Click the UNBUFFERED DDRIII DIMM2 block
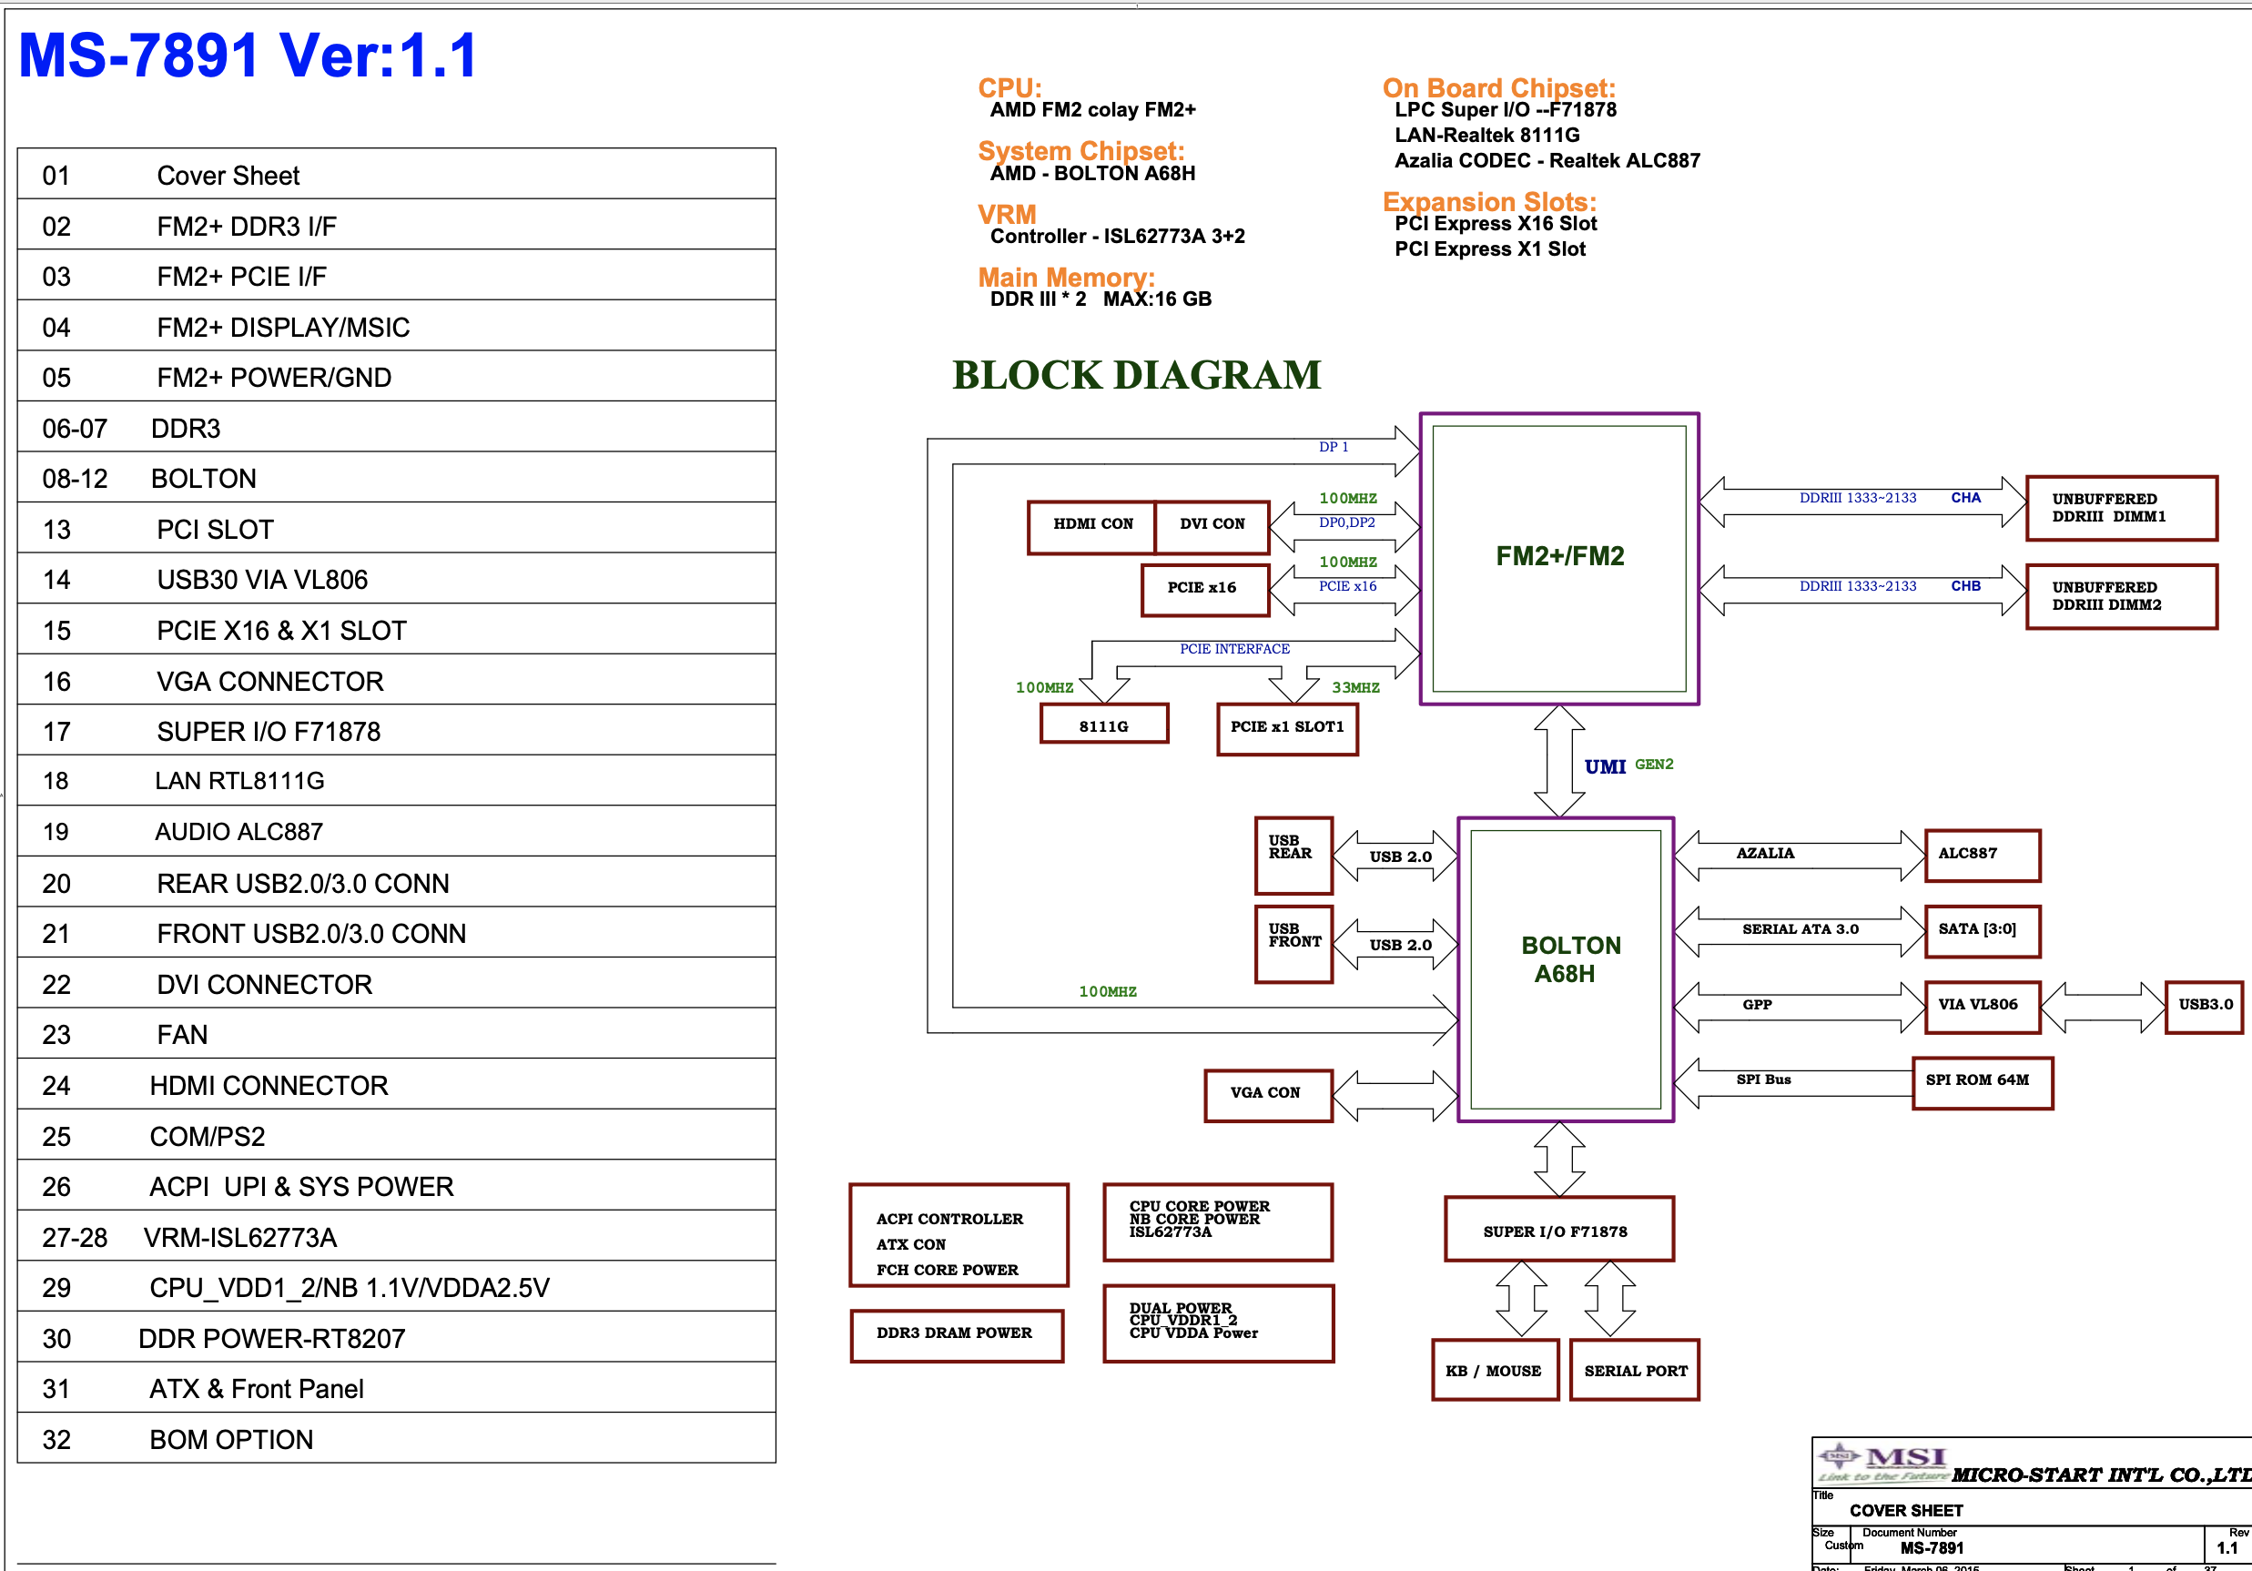Viewport: 2252px width, 1571px height. 2122,596
